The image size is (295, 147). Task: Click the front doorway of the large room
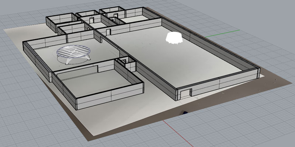[x=185, y=94]
